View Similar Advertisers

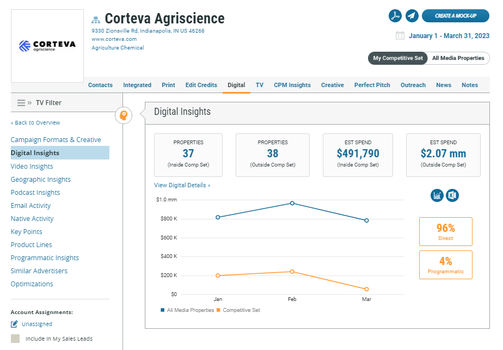click(39, 271)
